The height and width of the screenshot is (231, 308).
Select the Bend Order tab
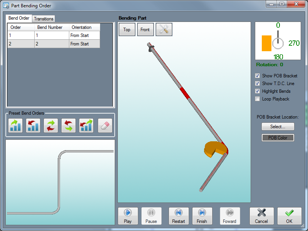[19, 18]
